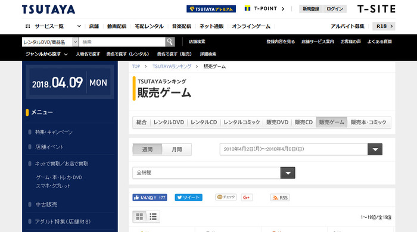Open the オンラインゲーム menu item
417x232 pixels.
[x=251, y=26]
